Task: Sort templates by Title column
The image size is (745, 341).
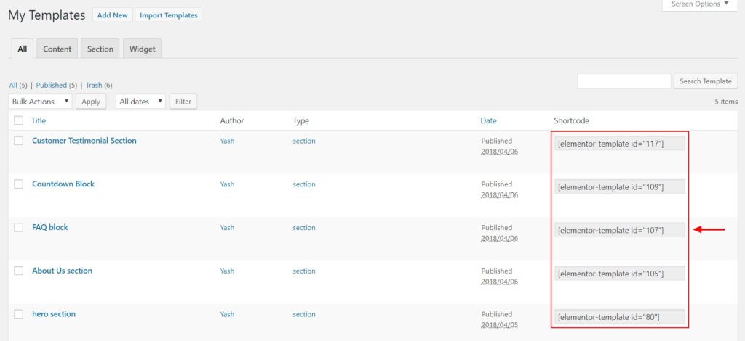Action: (x=39, y=120)
